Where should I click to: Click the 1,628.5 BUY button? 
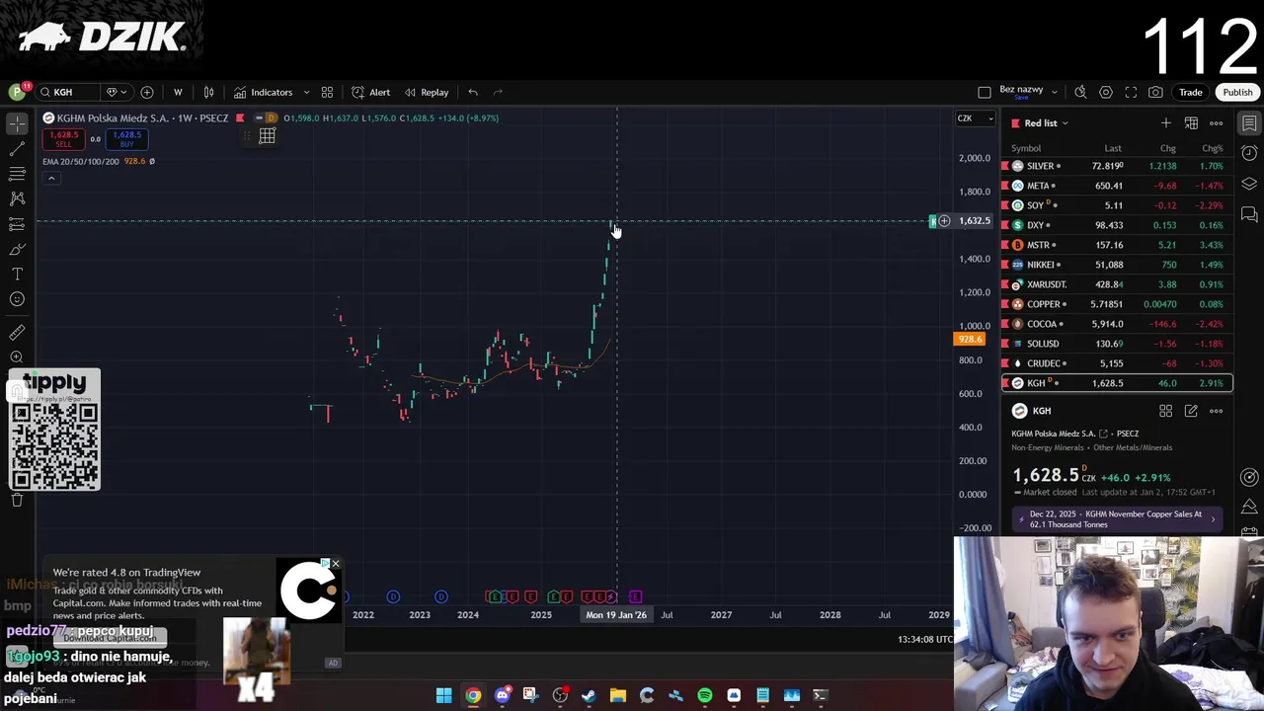pos(126,139)
